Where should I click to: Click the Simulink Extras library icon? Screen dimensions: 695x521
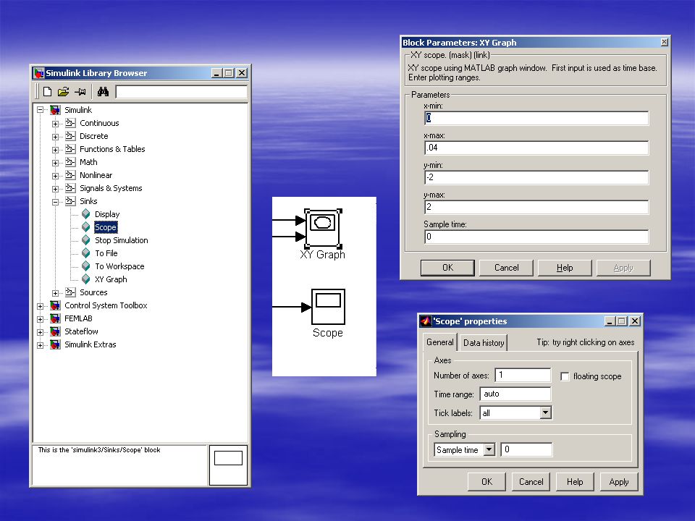[56, 344]
